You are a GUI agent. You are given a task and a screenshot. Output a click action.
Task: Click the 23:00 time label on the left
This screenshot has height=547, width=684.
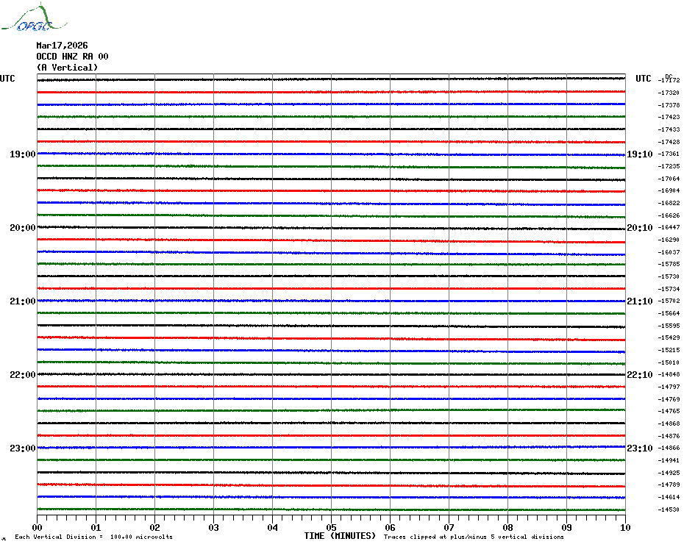tap(22, 448)
